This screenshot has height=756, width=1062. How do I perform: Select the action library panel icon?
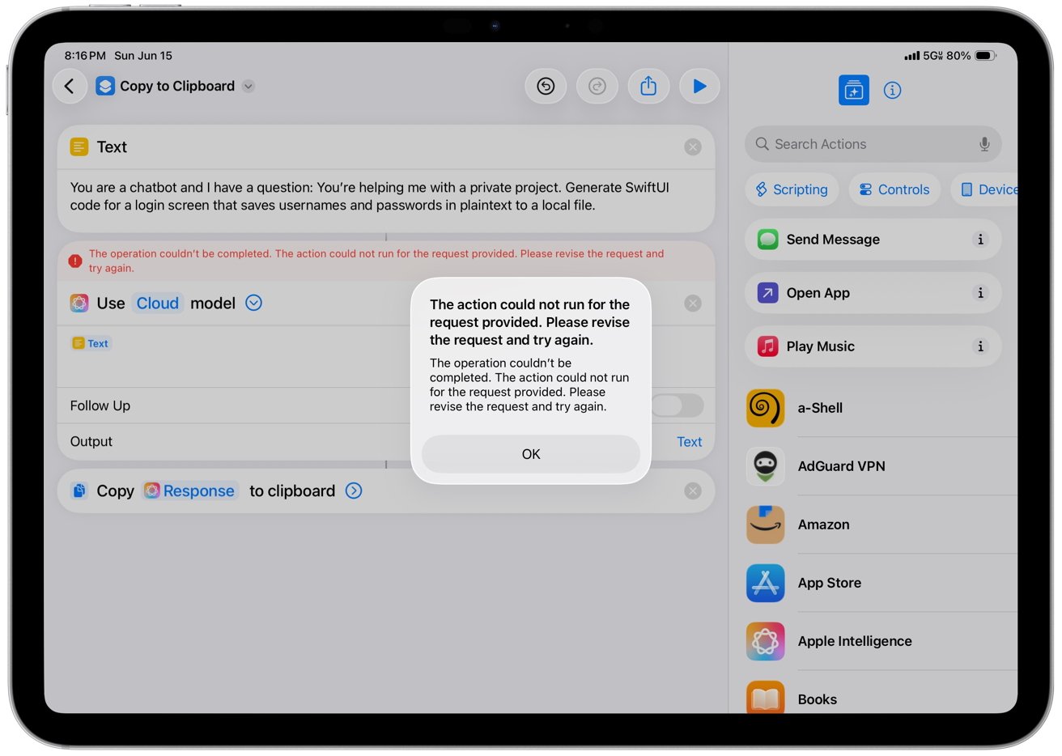pyautogui.click(x=853, y=91)
